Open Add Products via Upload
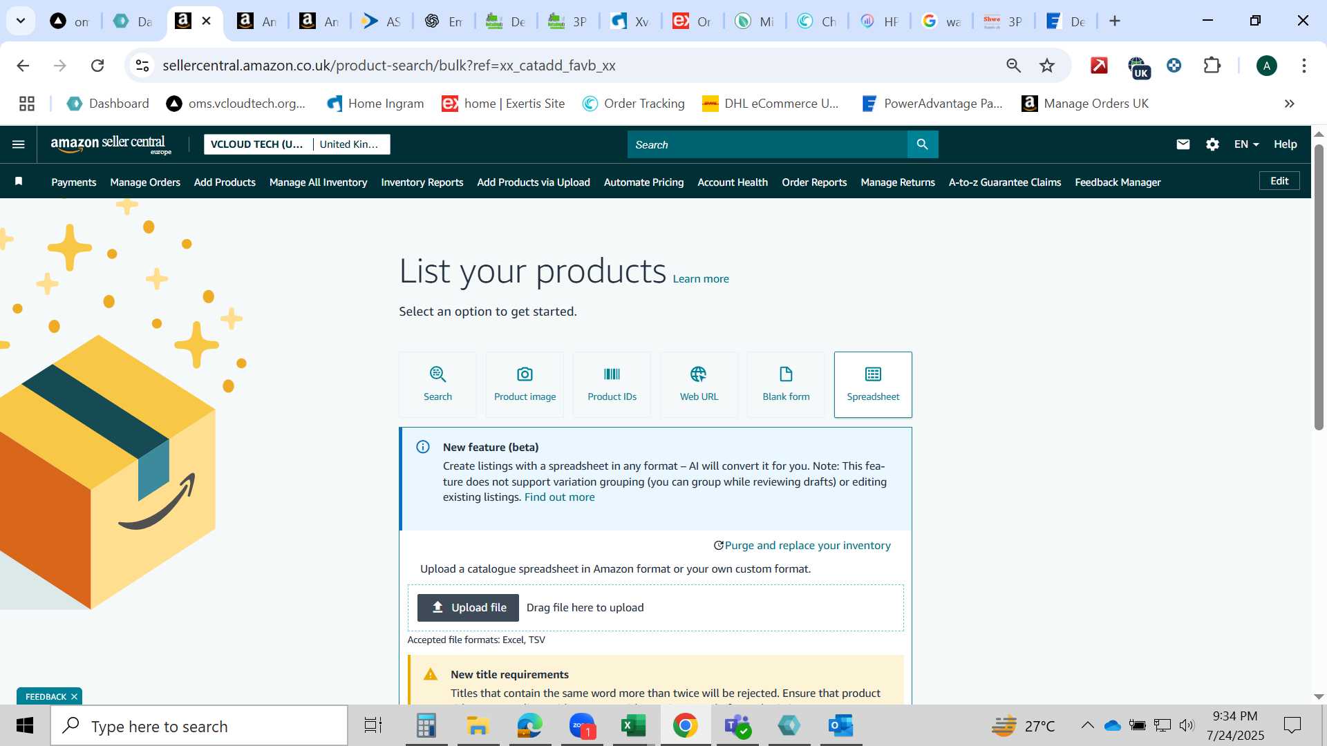 point(534,182)
